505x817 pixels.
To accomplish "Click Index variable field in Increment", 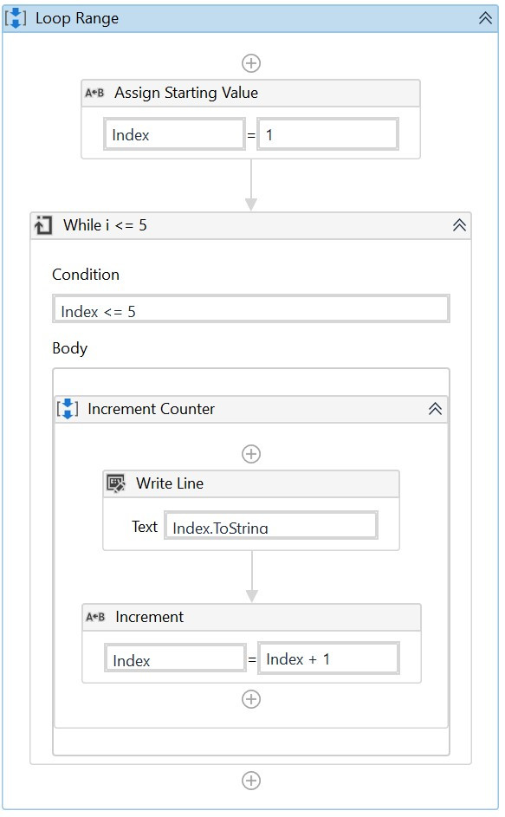I will click(175, 658).
